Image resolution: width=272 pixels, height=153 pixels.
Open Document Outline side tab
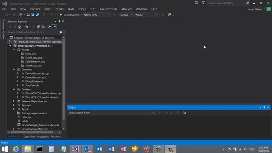3,29
